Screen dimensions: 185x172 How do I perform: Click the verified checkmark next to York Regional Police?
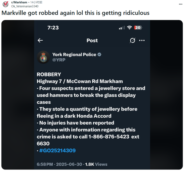coord(99,54)
